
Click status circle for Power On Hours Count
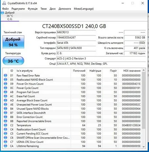[5, 84]
